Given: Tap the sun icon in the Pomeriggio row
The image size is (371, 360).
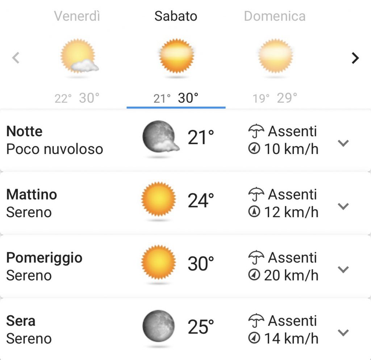Looking at the screenshot, I should (159, 262).
